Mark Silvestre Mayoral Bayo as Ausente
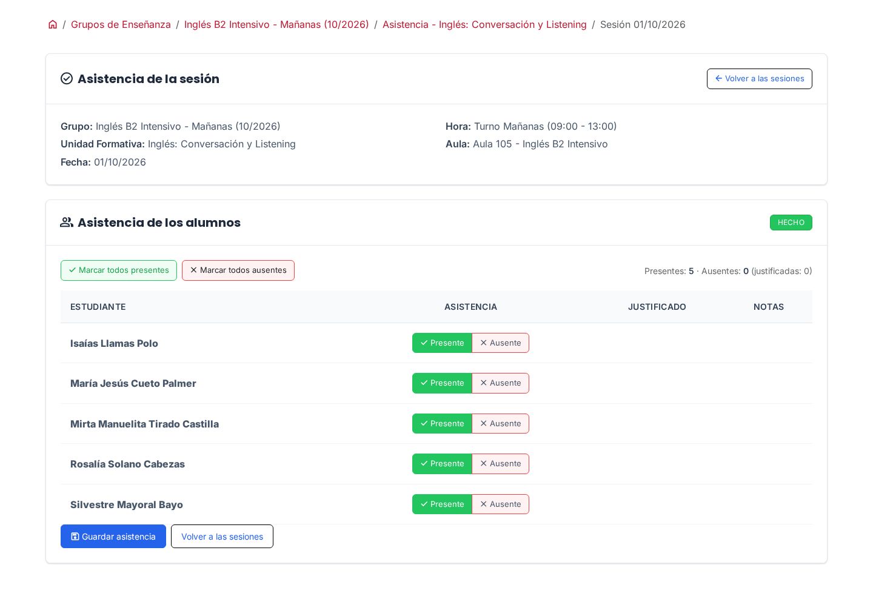Image resolution: width=873 pixels, height=593 pixels. 500,504
